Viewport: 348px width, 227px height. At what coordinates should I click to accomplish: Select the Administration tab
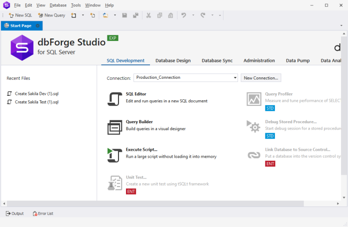pyautogui.click(x=259, y=60)
